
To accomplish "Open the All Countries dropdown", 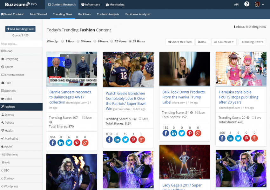I will 224,42.
